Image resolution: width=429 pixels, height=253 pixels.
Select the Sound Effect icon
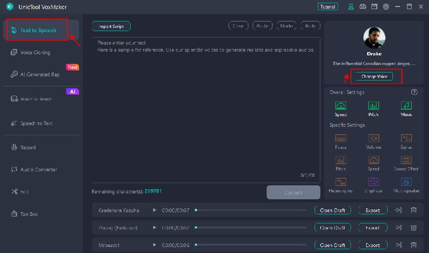click(x=406, y=162)
